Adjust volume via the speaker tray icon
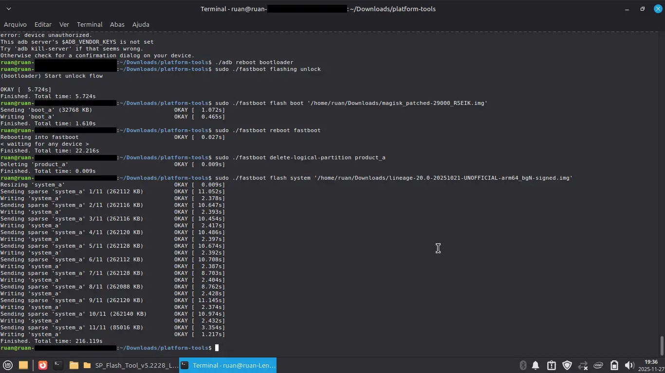 [x=629, y=365]
